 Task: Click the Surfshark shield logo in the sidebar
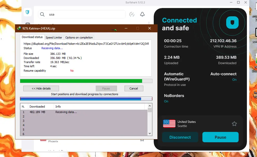click(x=27, y=12)
